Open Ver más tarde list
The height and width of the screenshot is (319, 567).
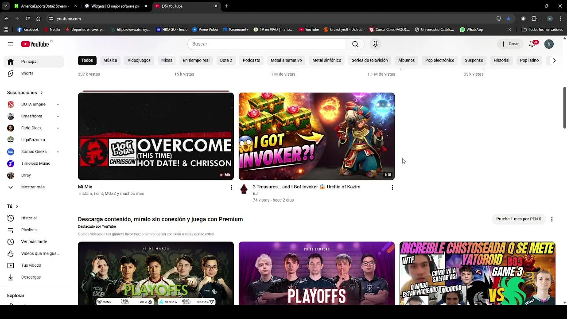coord(34,241)
